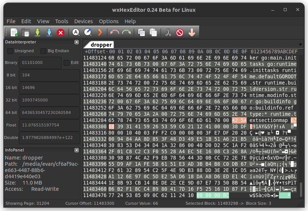The image size is (308, 211).
Task: Check the Edit box next to Binary
Action: 67,63
